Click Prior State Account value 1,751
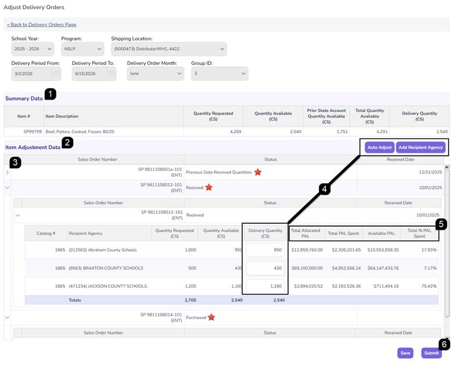The height and width of the screenshot is (365, 453). pos(342,131)
